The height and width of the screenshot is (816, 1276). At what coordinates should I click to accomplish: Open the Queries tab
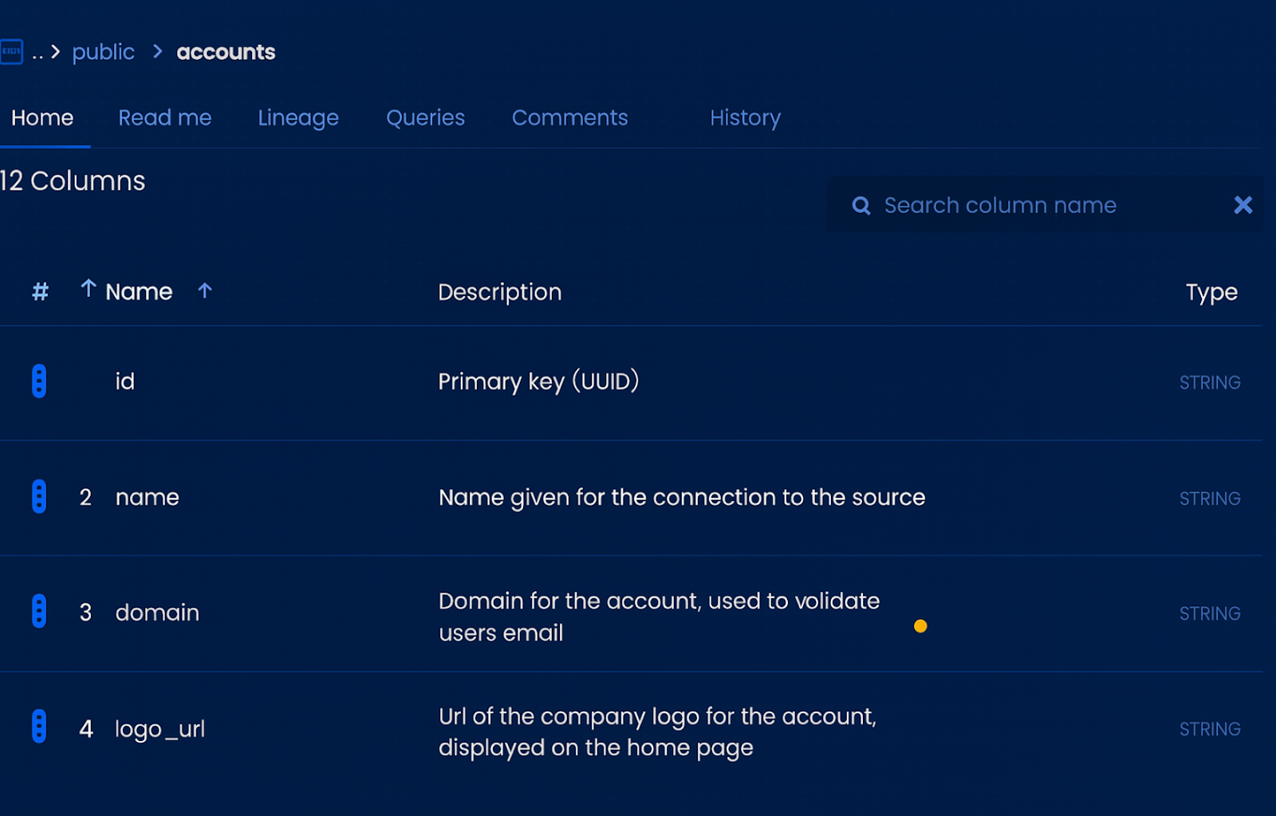[425, 118]
